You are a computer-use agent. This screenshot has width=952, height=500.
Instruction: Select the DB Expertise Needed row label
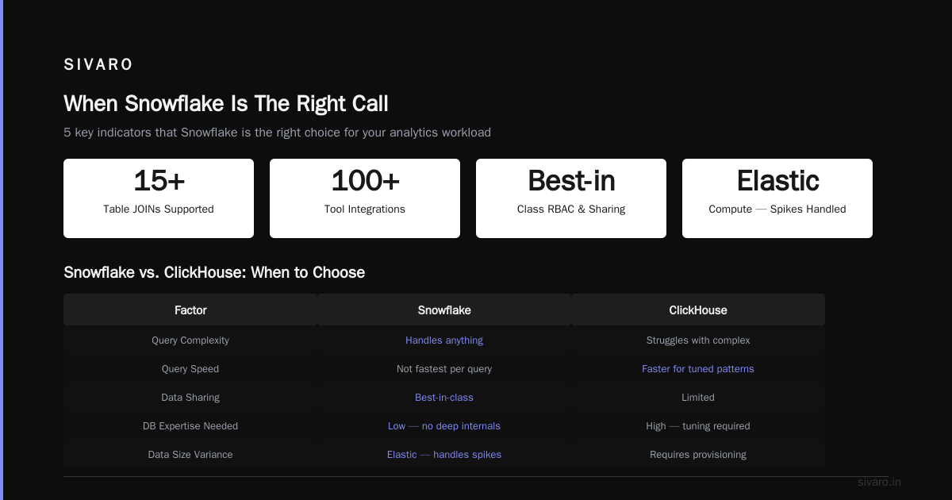click(x=190, y=425)
